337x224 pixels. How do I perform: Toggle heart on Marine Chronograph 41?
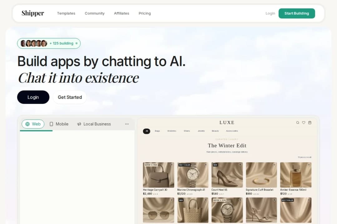coord(206,165)
